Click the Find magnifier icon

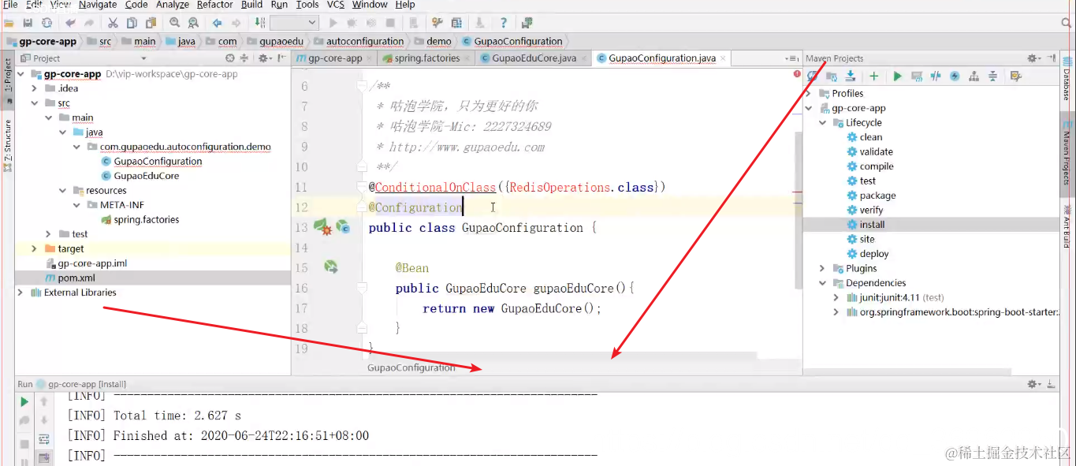click(x=174, y=23)
